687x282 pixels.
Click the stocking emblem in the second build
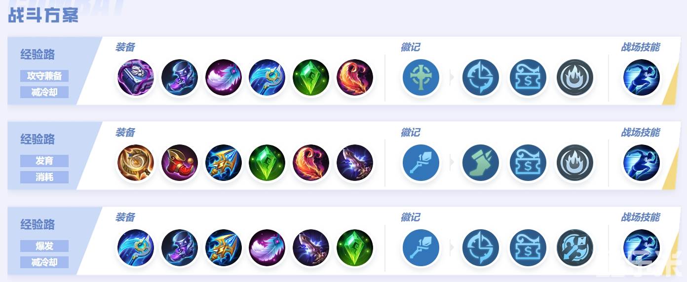[481, 163]
